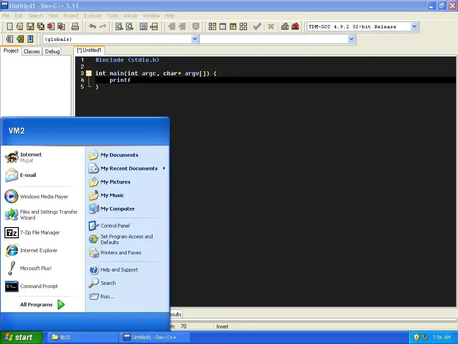Compile the program via toolbar icon
458x344 pixels.
coord(212,26)
